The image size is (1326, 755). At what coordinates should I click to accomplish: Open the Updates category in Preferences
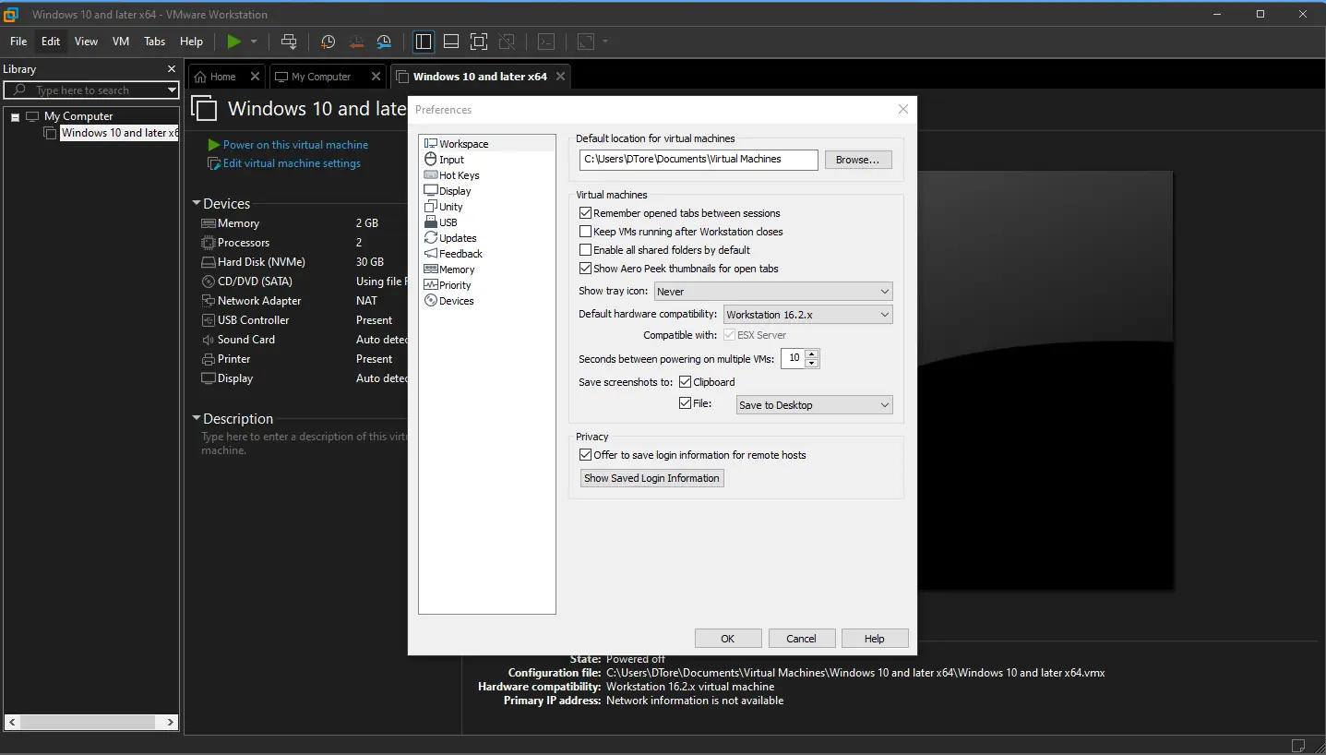point(458,238)
